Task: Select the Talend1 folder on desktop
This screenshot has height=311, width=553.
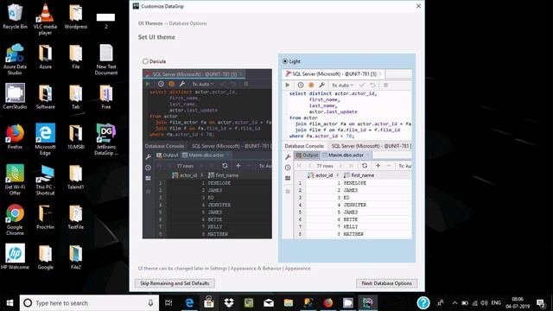Action: (75, 176)
